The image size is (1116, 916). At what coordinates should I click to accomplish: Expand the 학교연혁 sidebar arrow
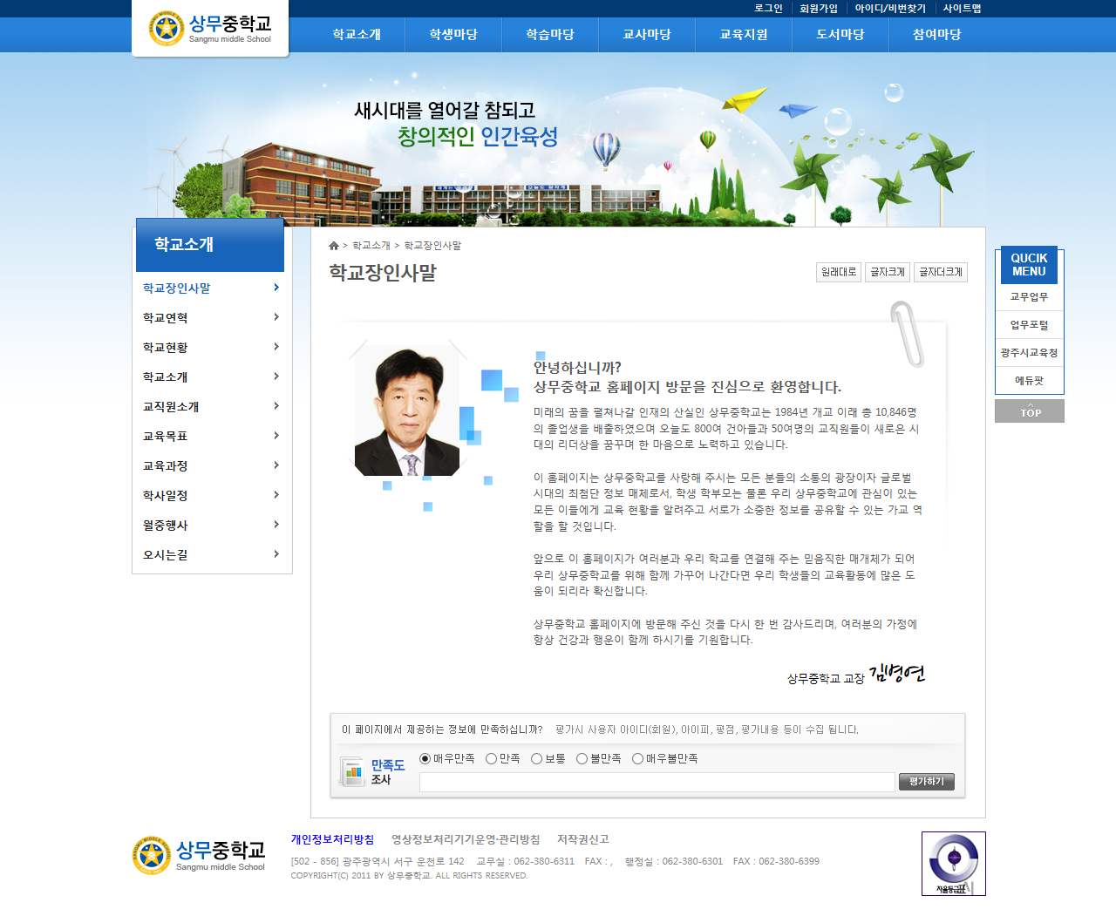coord(276,317)
